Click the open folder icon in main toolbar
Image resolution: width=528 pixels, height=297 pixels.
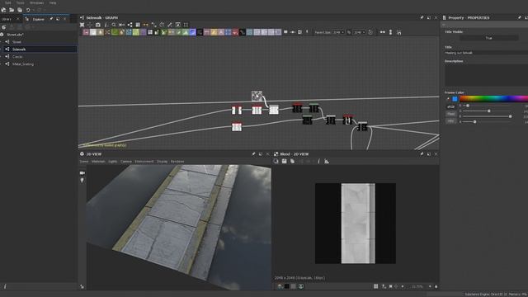point(12,10)
